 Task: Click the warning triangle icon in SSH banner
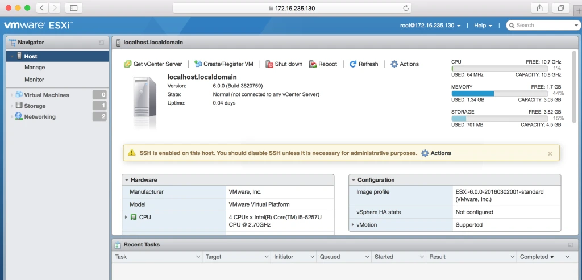pyautogui.click(x=132, y=153)
